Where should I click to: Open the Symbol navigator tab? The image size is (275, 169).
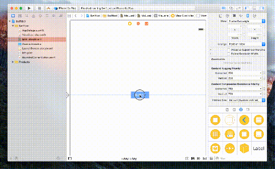(20, 16)
